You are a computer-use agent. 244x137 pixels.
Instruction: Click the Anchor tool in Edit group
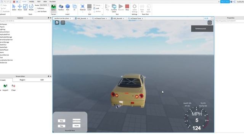[x=97, y=11]
